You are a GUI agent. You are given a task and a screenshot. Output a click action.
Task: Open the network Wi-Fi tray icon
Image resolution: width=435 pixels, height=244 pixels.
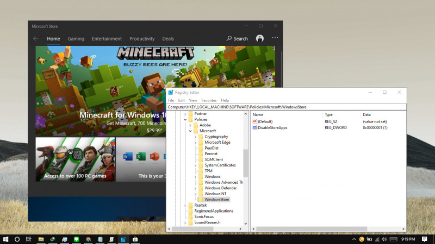click(377, 239)
